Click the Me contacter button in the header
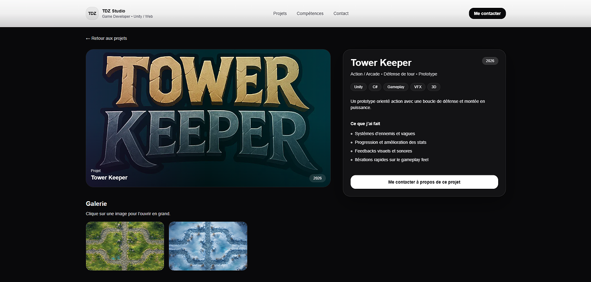 (x=487, y=13)
